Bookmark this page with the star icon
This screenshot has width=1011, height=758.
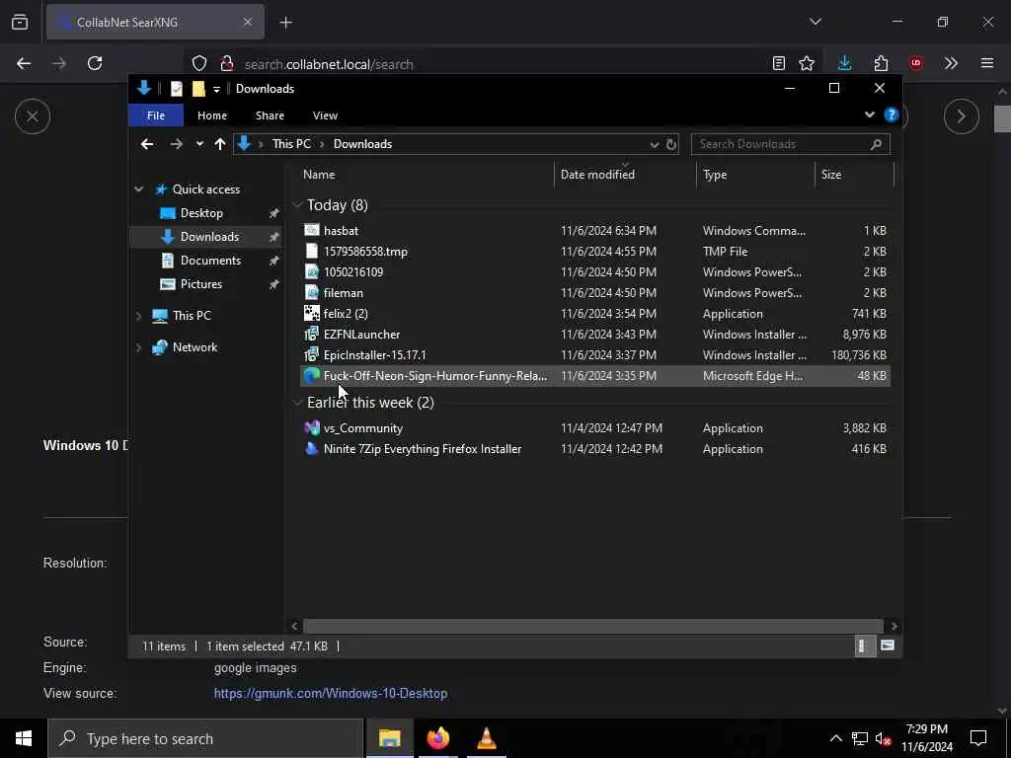pyautogui.click(x=807, y=63)
